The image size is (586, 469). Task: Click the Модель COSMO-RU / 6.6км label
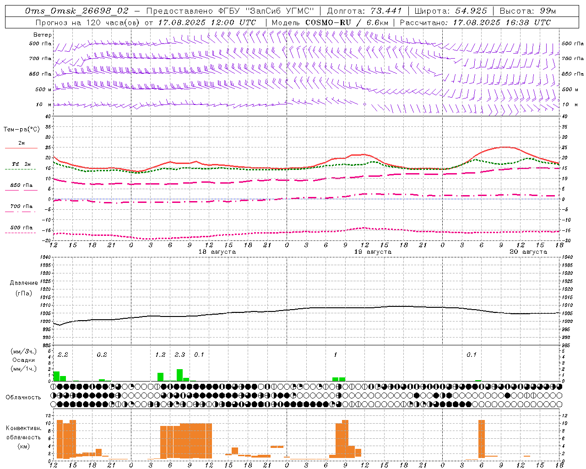pos(330,22)
